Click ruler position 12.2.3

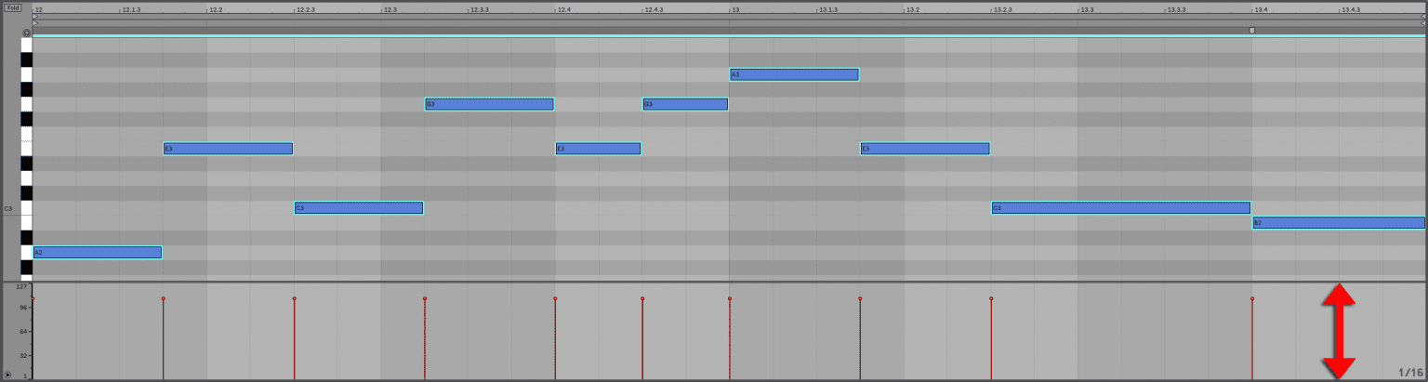click(305, 9)
